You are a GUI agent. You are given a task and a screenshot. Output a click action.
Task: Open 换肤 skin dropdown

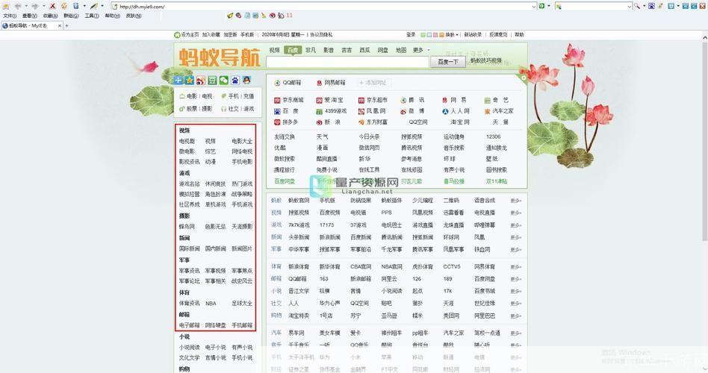(452, 35)
